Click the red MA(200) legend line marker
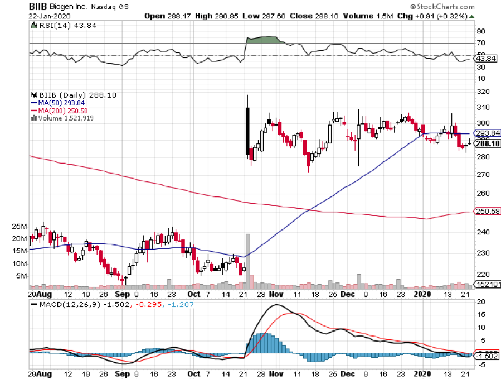This screenshot has height=379, width=501. pyautogui.click(x=32, y=111)
